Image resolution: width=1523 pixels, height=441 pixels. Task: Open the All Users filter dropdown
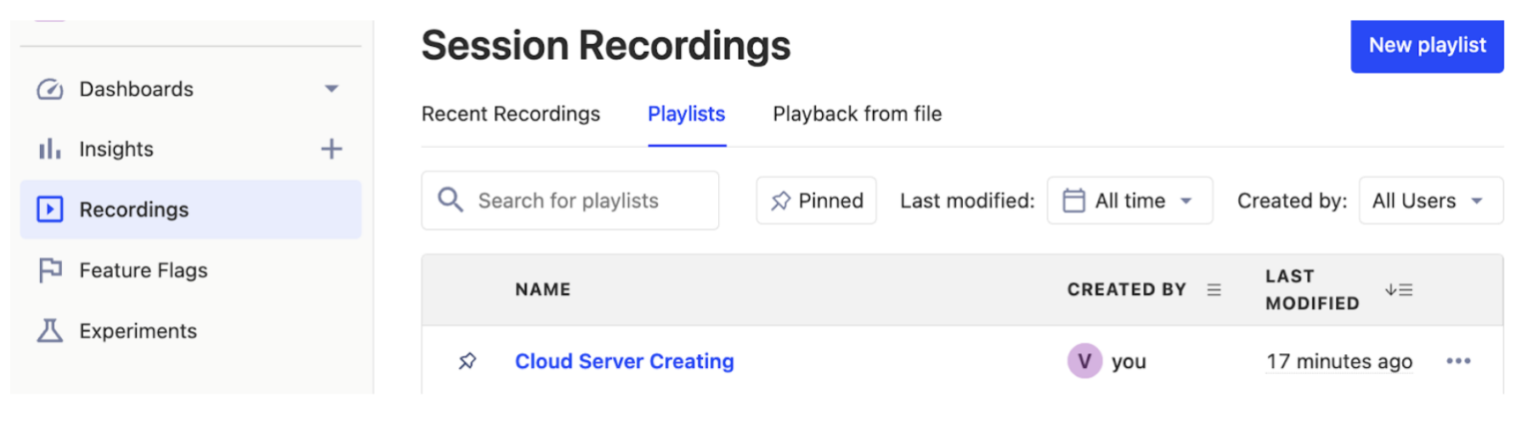[x=1429, y=201]
